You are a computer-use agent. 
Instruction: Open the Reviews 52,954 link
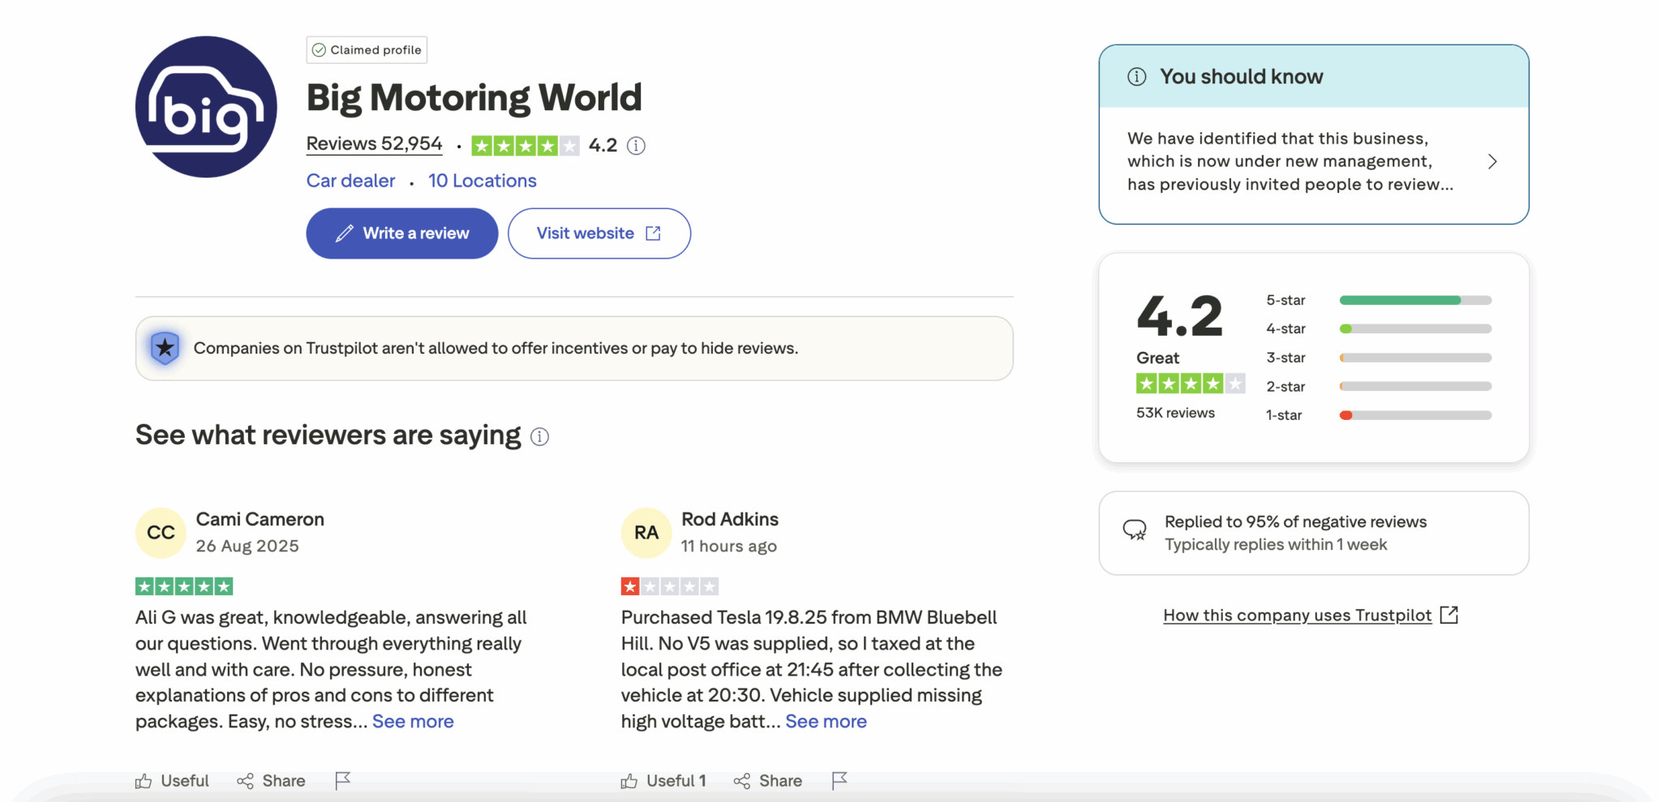tap(374, 144)
